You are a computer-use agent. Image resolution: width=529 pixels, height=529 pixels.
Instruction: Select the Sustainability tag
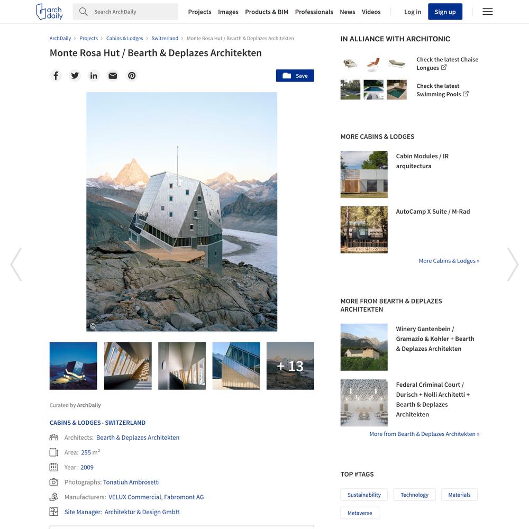364,495
